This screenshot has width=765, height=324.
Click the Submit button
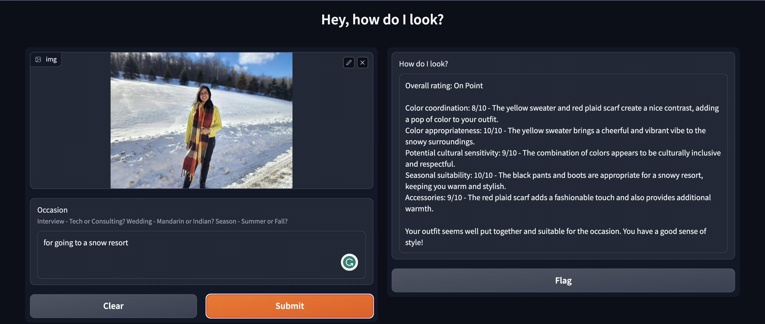[x=290, y=306]
